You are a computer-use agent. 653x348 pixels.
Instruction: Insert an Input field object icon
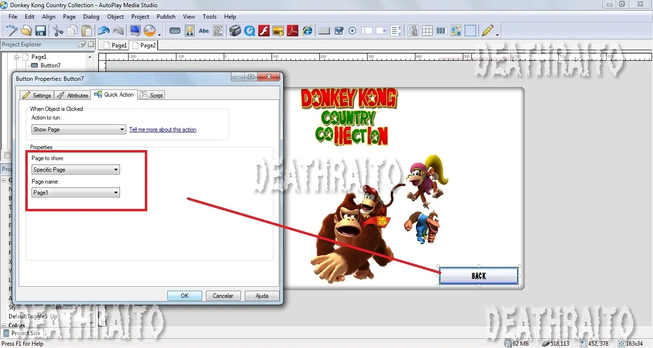click(367, 31)
